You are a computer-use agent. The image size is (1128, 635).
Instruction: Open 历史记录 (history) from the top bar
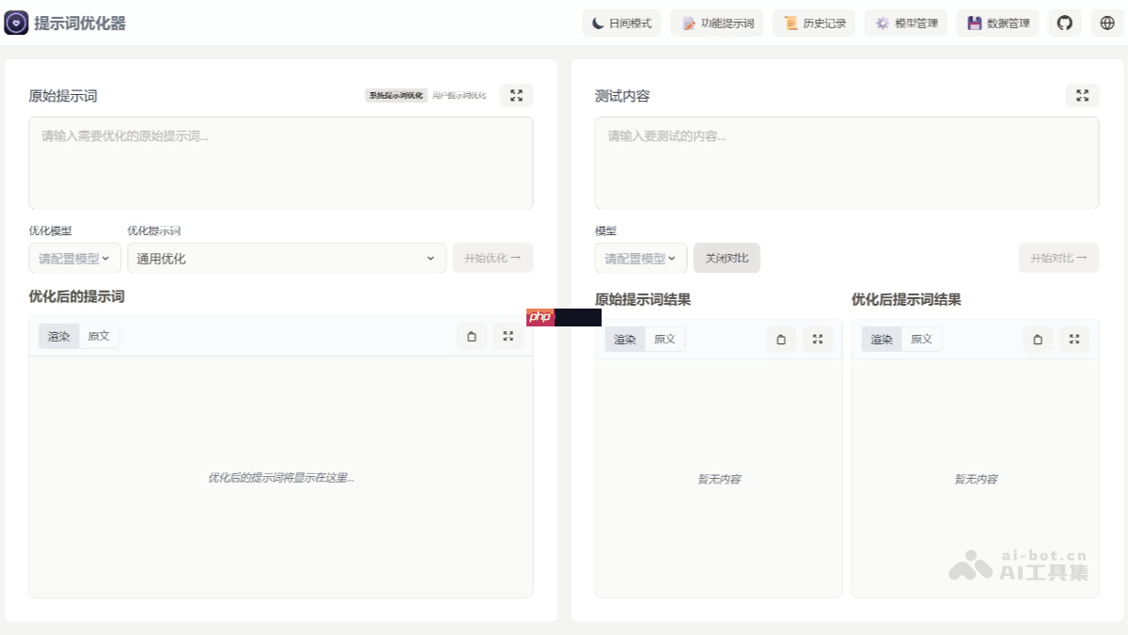point(814,23)
